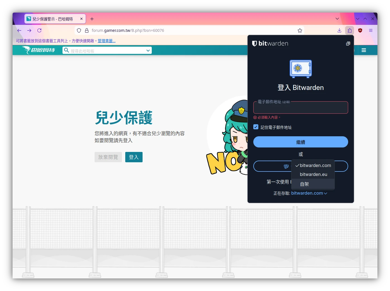The width and height of the screenshot is (390, 291).
Task: Click the reload page icon
Action: (39, 30)
